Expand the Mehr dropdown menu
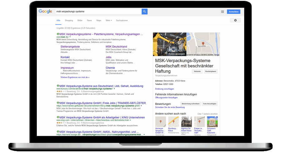 109,20
